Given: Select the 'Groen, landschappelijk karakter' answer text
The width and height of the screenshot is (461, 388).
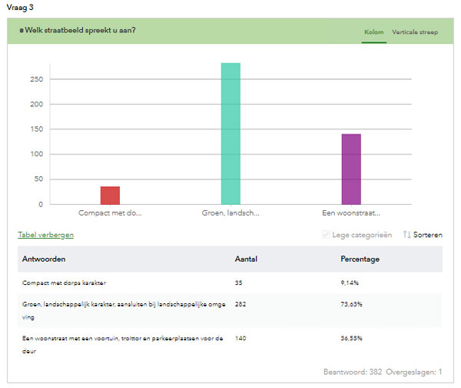Looking at the screenshot, I should click(x=124, y=310).
